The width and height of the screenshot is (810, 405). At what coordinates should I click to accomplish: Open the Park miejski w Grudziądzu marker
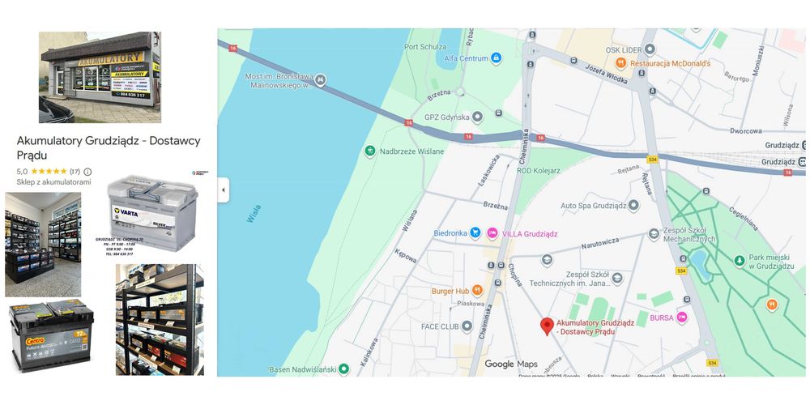coord(740,261)
